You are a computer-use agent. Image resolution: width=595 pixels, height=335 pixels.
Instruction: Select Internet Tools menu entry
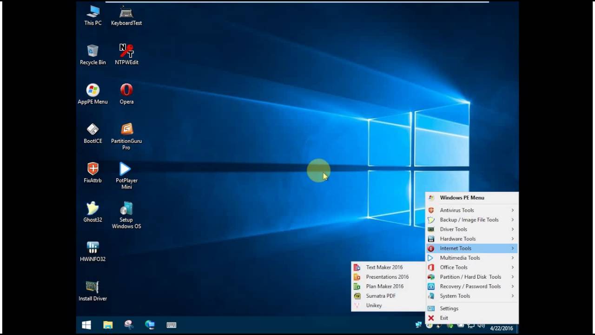click(472, 248)
